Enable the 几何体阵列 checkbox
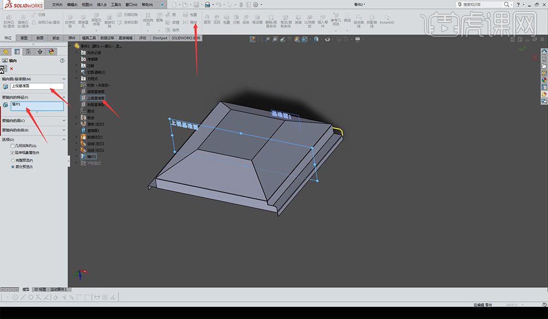Image resolution: width=548 pixels, height=319 pixels. click(13, 146)
